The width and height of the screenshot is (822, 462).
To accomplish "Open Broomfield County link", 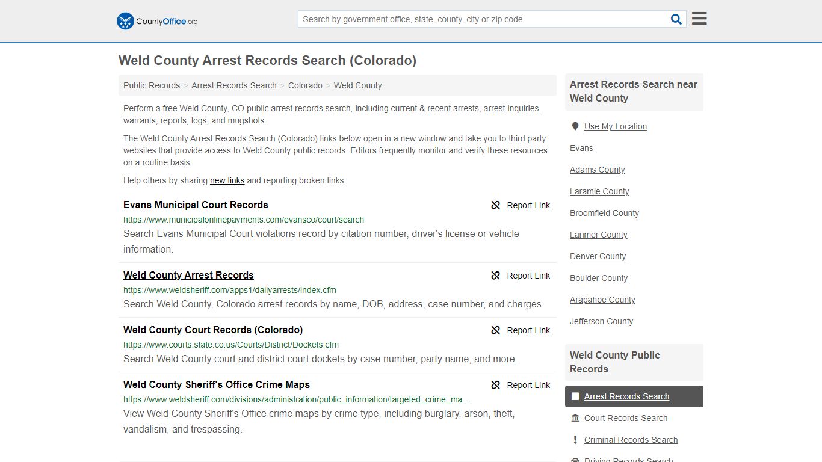I will coord(604,213).
